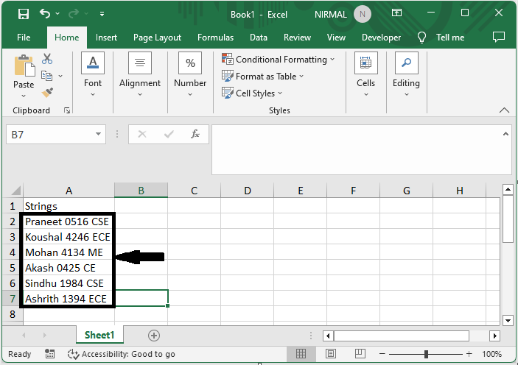
Task: Switch to the Page Layout tab
Action: click(x=157, y=38)
